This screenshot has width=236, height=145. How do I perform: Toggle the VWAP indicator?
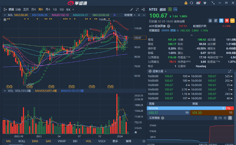coord(62,142)
